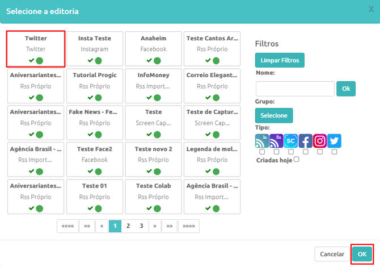The height and width of the screenshot is (267, 380).
Task: Jump to last page with »»» arrow
Action: pos(189,226)
